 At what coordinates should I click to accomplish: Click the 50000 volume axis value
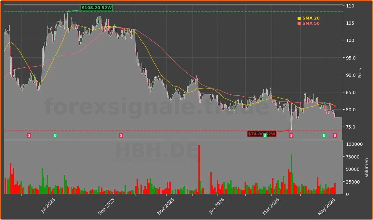click(x=353, y=169)
